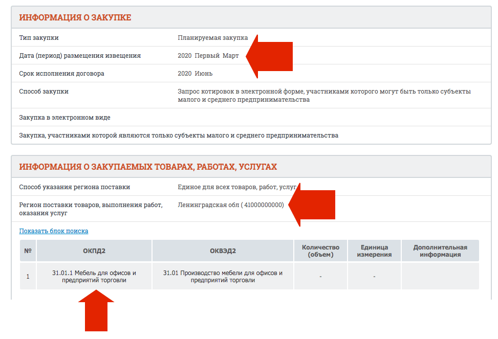This screenshot has width=498, height=339.
Task: Click the red arrow pointing at notice date
Action: click(x=270, y=57)
